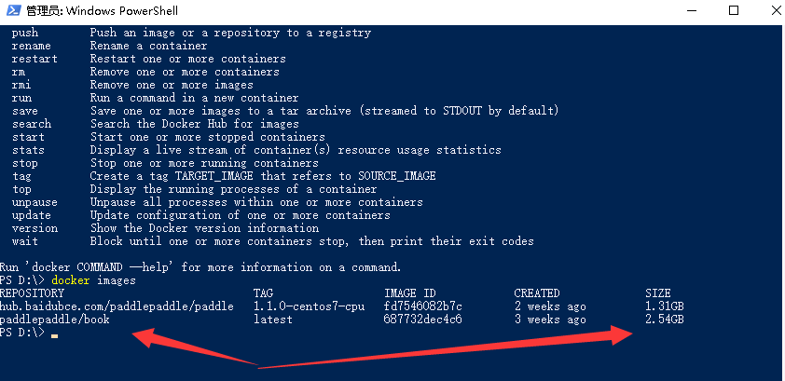Click the PowerShell icon in title bar
This screenshot has width=785, height=381.
click(x=12, y=10)
